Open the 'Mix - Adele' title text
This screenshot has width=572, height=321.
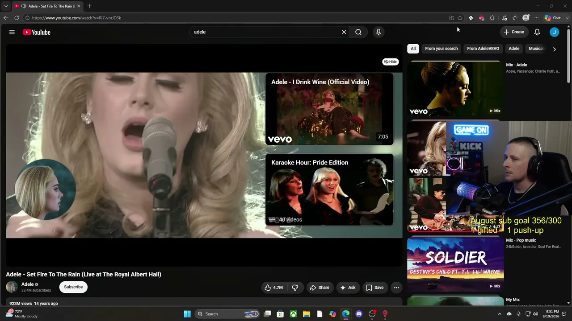tap(517, 65)
